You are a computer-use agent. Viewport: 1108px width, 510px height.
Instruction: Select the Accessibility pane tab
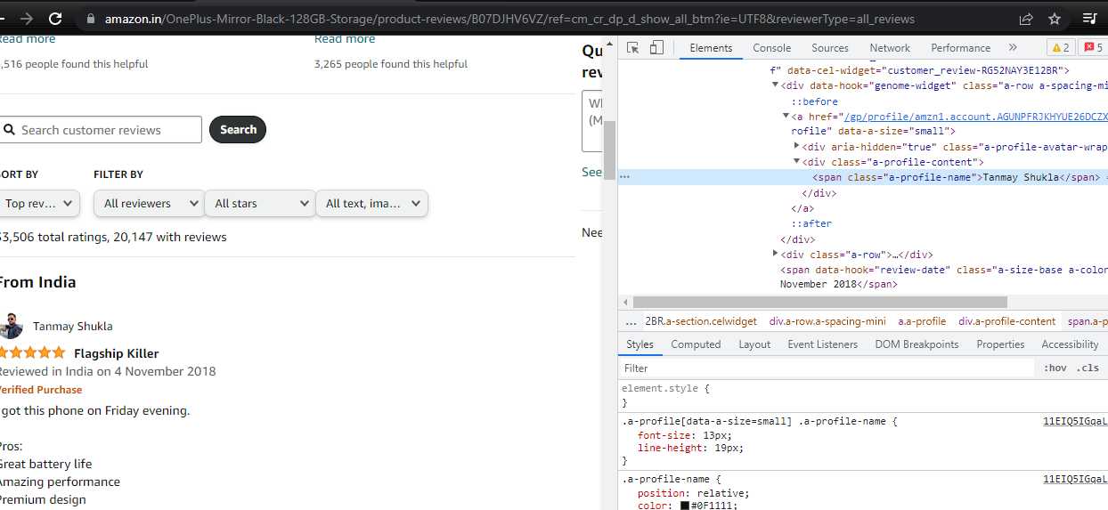point(1070,344)
